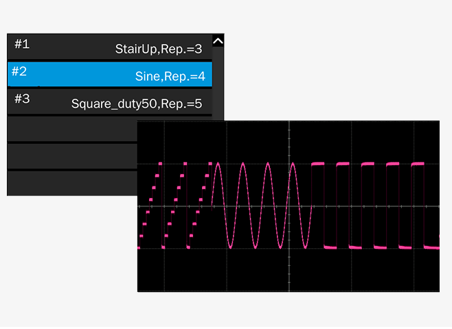Image resolution: width=452 pixels, height=329 pixels.
Task: Click the "#2" index number
Action: click(19, 71)
